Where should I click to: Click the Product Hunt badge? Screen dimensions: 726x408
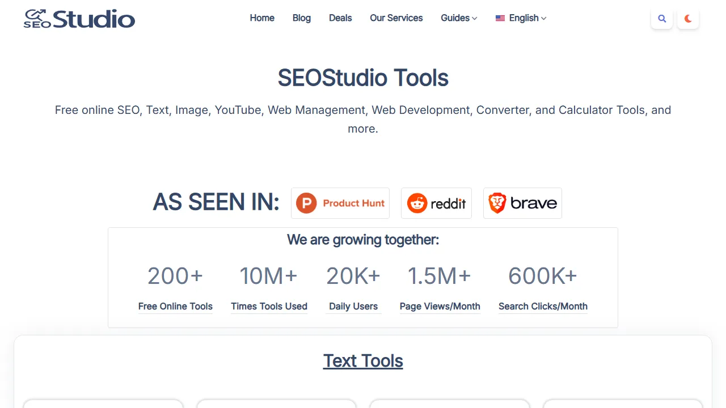(340, 203)
